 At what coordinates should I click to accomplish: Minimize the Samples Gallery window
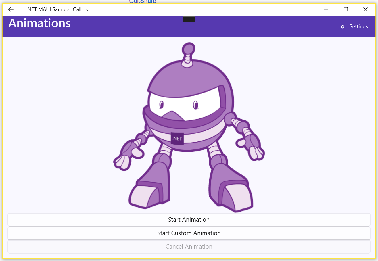(326, 9)
